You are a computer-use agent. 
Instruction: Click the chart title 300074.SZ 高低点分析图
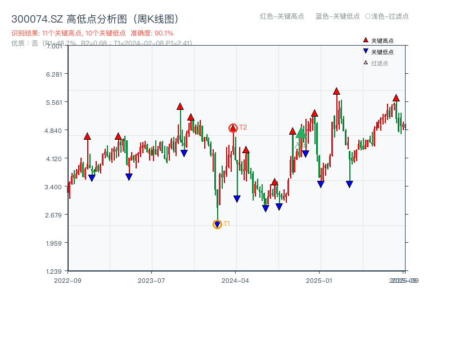[x=95, y=19]
